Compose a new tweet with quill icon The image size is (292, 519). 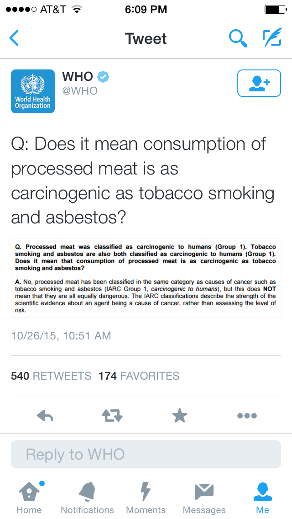(272, 38)
